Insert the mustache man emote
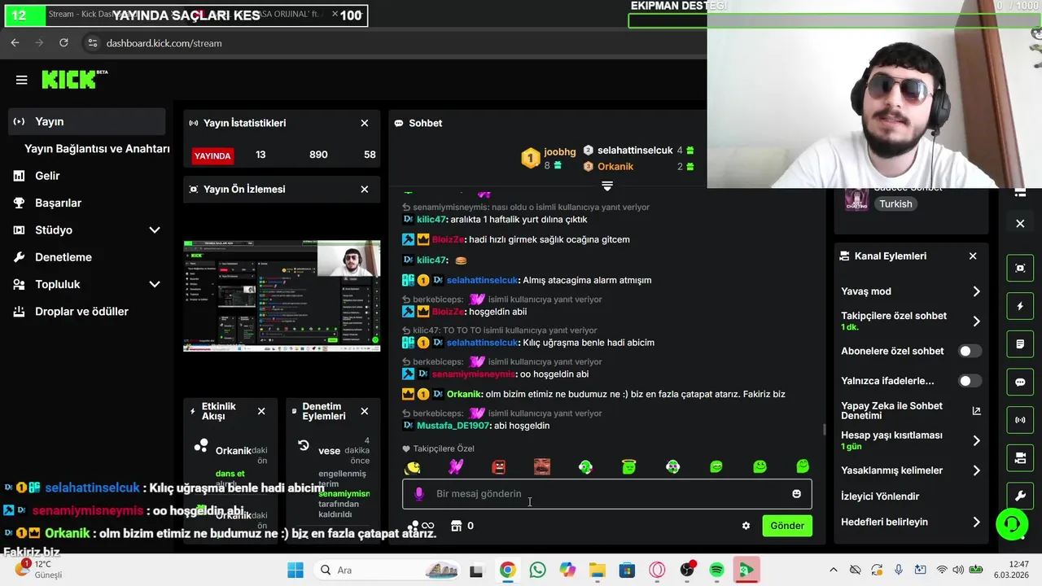Image resolution: width=1042 pixels, height=586 pixels. 542,466
